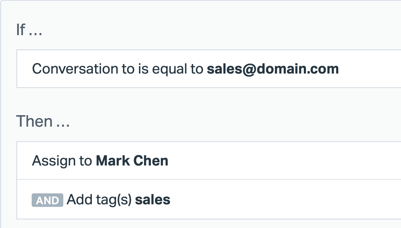Click the Add tag(s) action text
The image size is (401, 228).
[x=99, y=200]
